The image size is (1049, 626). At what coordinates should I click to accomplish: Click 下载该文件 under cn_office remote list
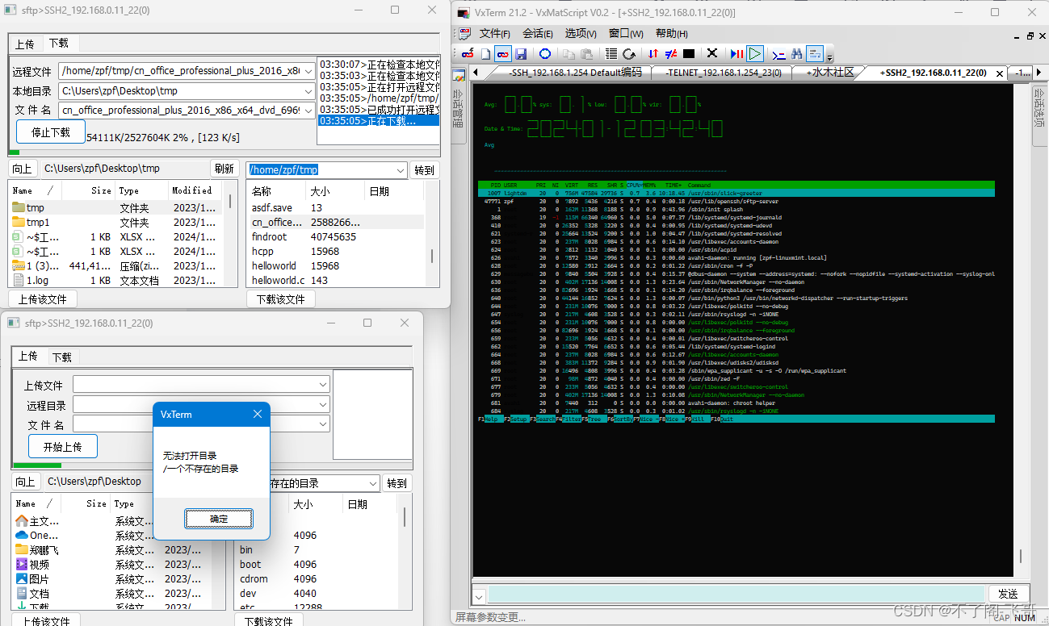(280, 299)
